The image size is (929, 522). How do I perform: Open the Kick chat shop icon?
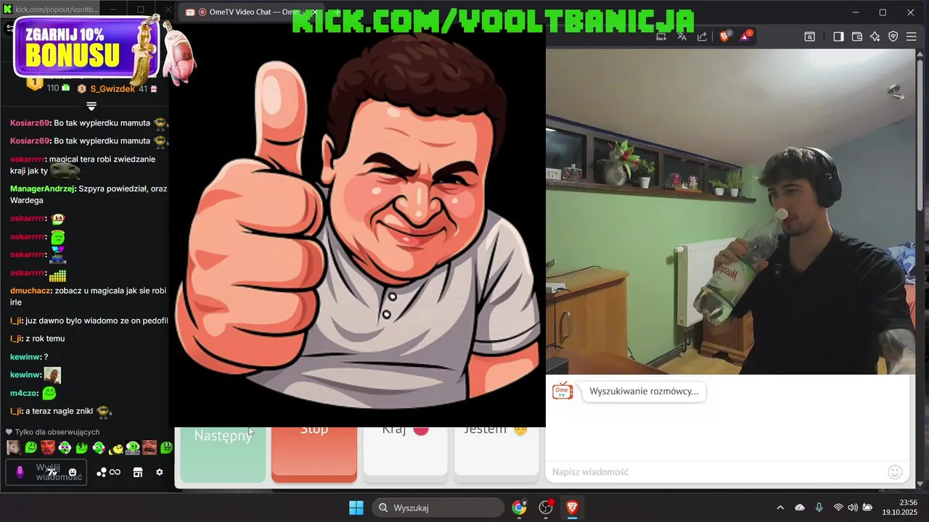[x=138, y=472]
